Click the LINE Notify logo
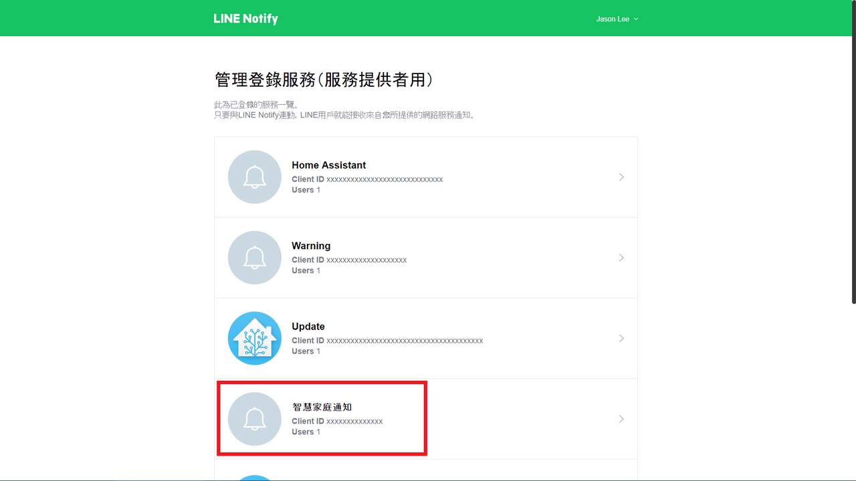 [x=245, y=19]
